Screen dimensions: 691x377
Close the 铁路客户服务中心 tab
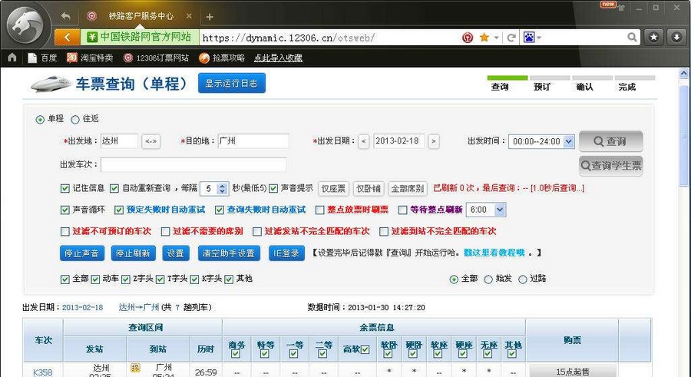189,16
